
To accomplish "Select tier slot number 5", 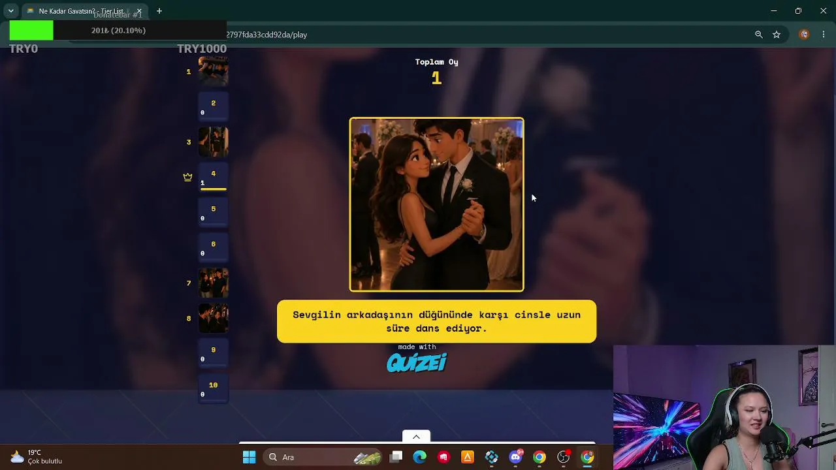I will coord(213,213).
